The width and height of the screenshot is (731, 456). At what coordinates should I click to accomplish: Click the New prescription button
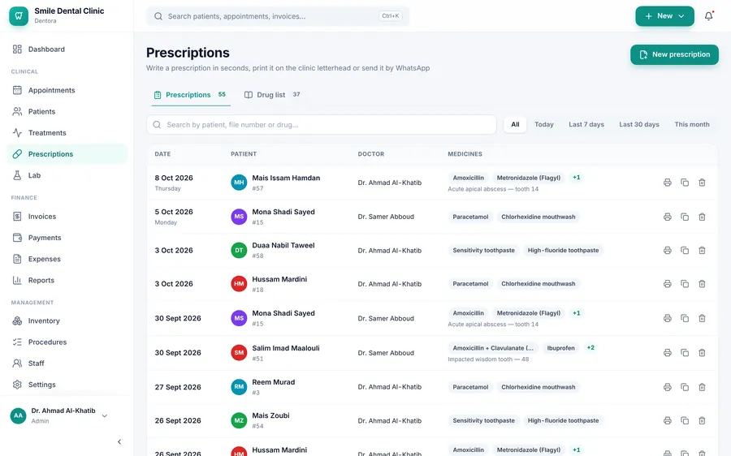click(x=674, y=54)
